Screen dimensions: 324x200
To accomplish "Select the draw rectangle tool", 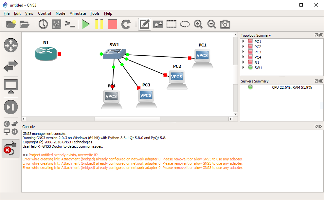I will click(171, 24).
